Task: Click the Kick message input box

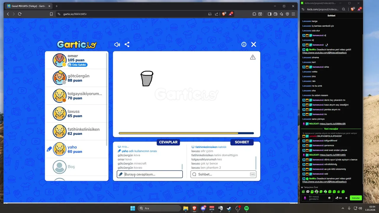Action: [x=317, y=198]
